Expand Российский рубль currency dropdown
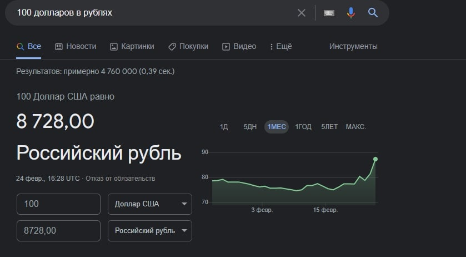 coord(150,231)
